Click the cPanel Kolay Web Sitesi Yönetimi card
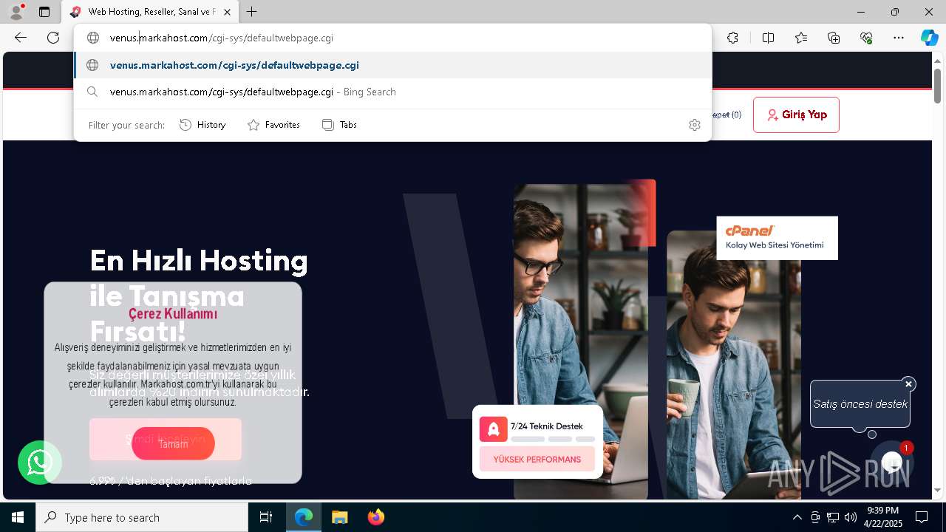Viewport: 946px width, 532px height. [x=777, y=238]
